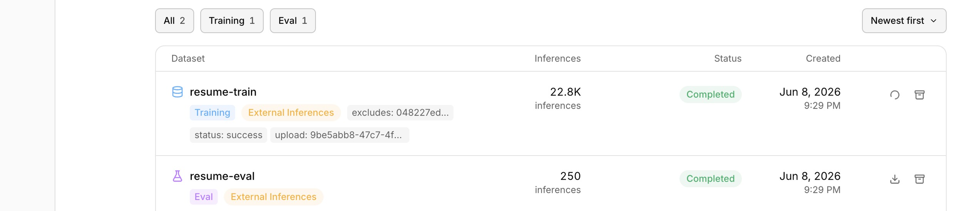Click the chevron on the sort dropdown

coord(933,21)
